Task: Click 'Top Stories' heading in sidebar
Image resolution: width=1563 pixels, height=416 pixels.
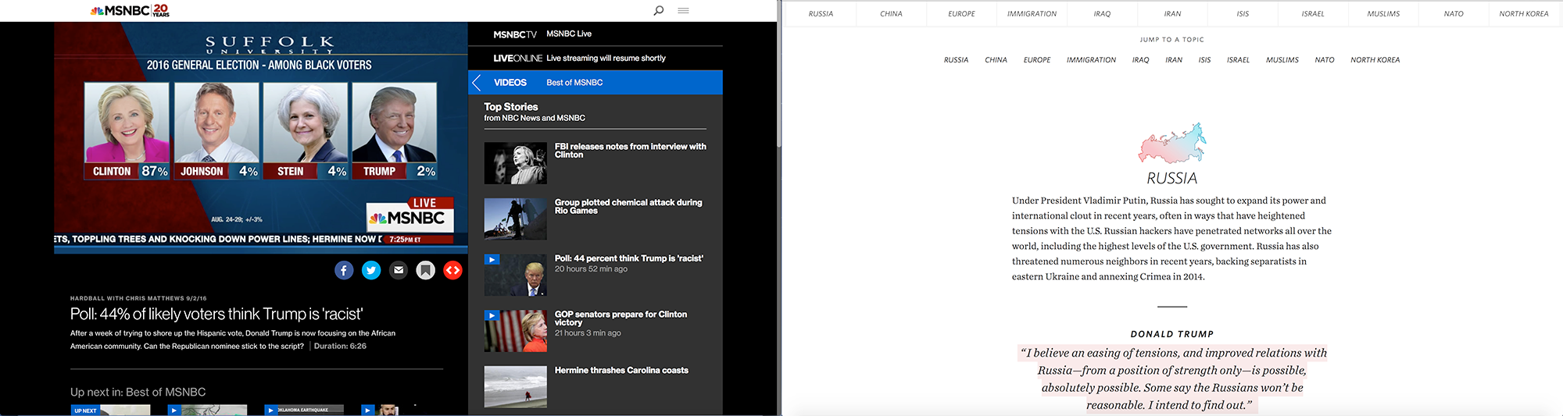Action: [511, 106]
